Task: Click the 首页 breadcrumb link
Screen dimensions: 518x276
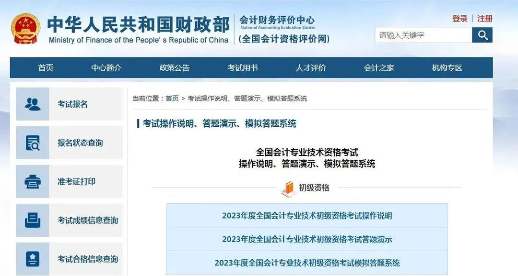Action: [x=172, y=99]
